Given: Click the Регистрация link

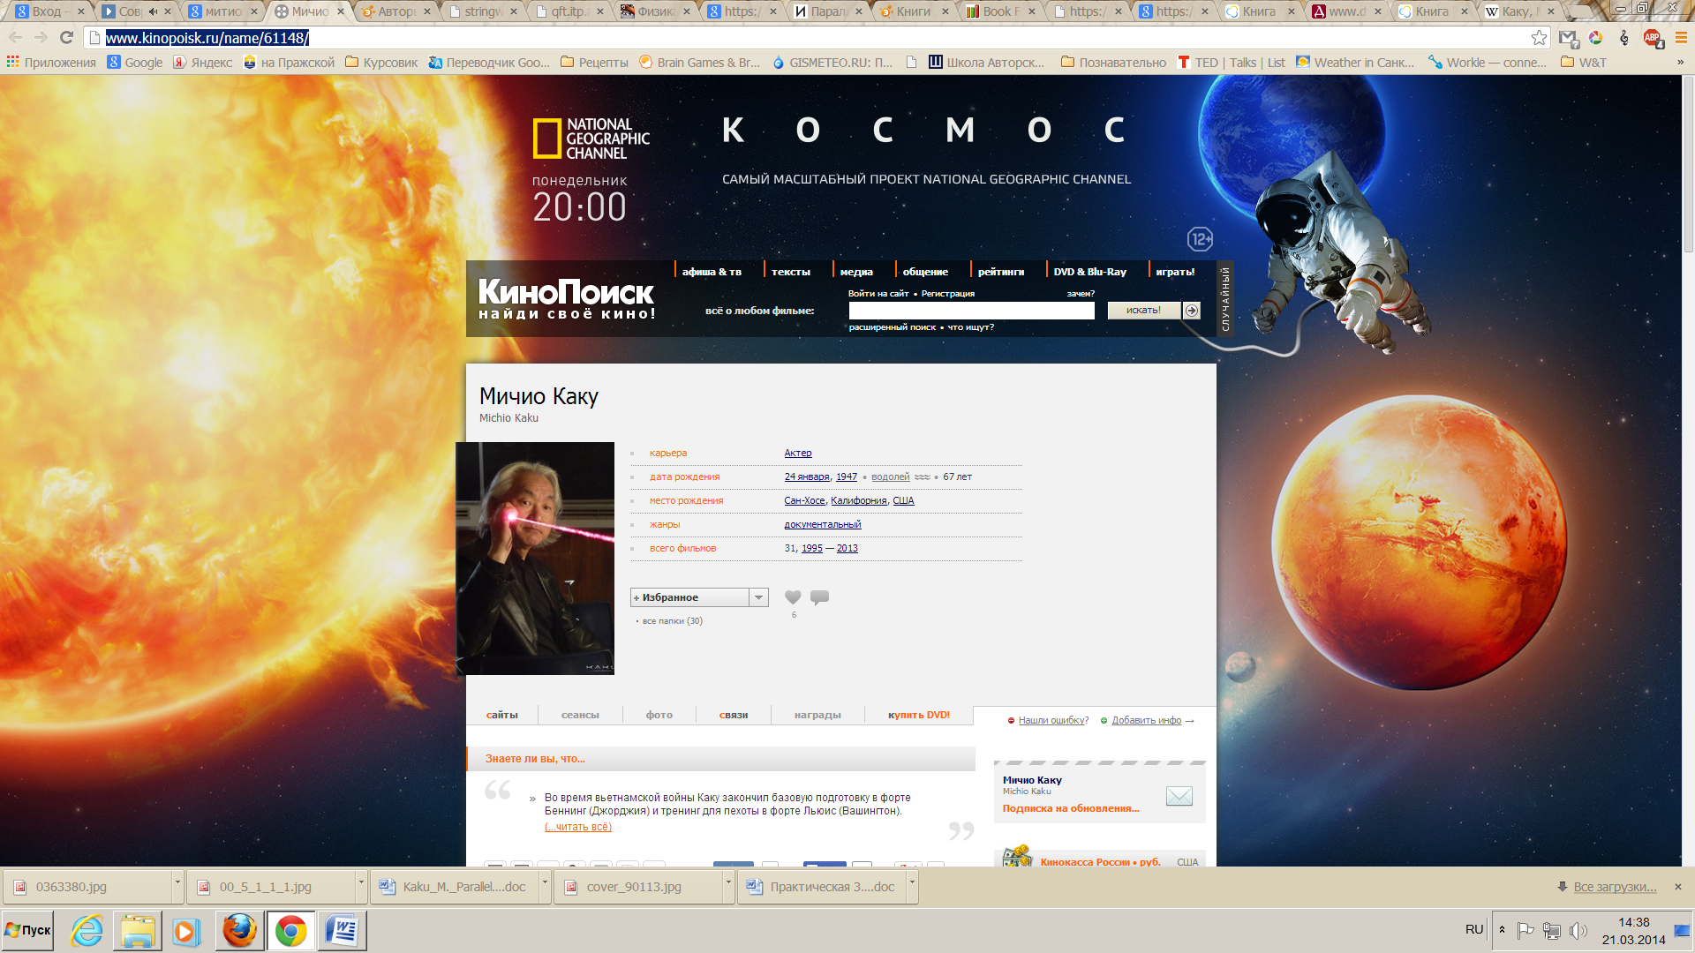Looking at the screenshot, I should (948, 293).
